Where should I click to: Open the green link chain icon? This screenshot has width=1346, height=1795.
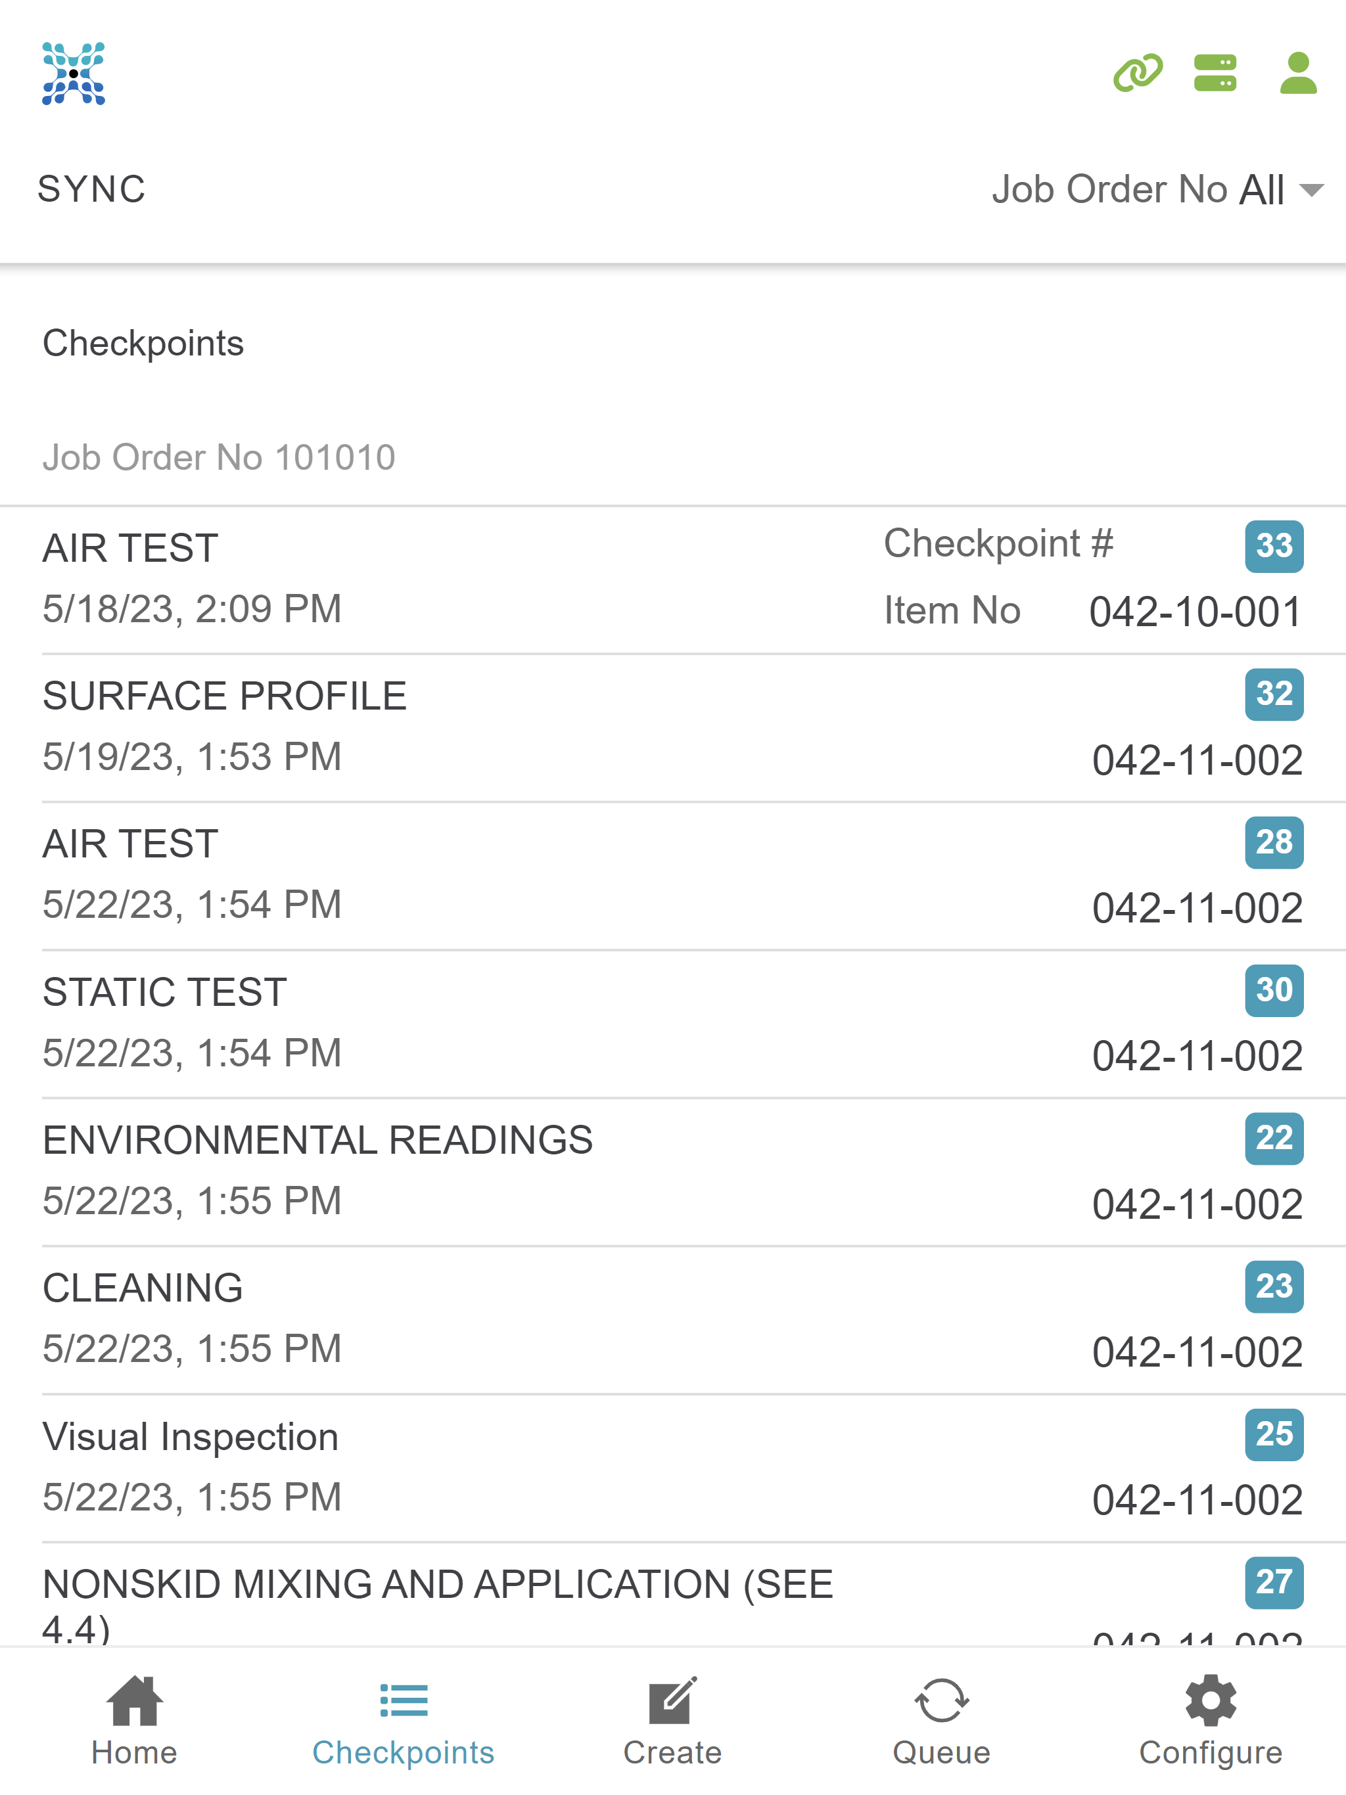coord(1138,73)
